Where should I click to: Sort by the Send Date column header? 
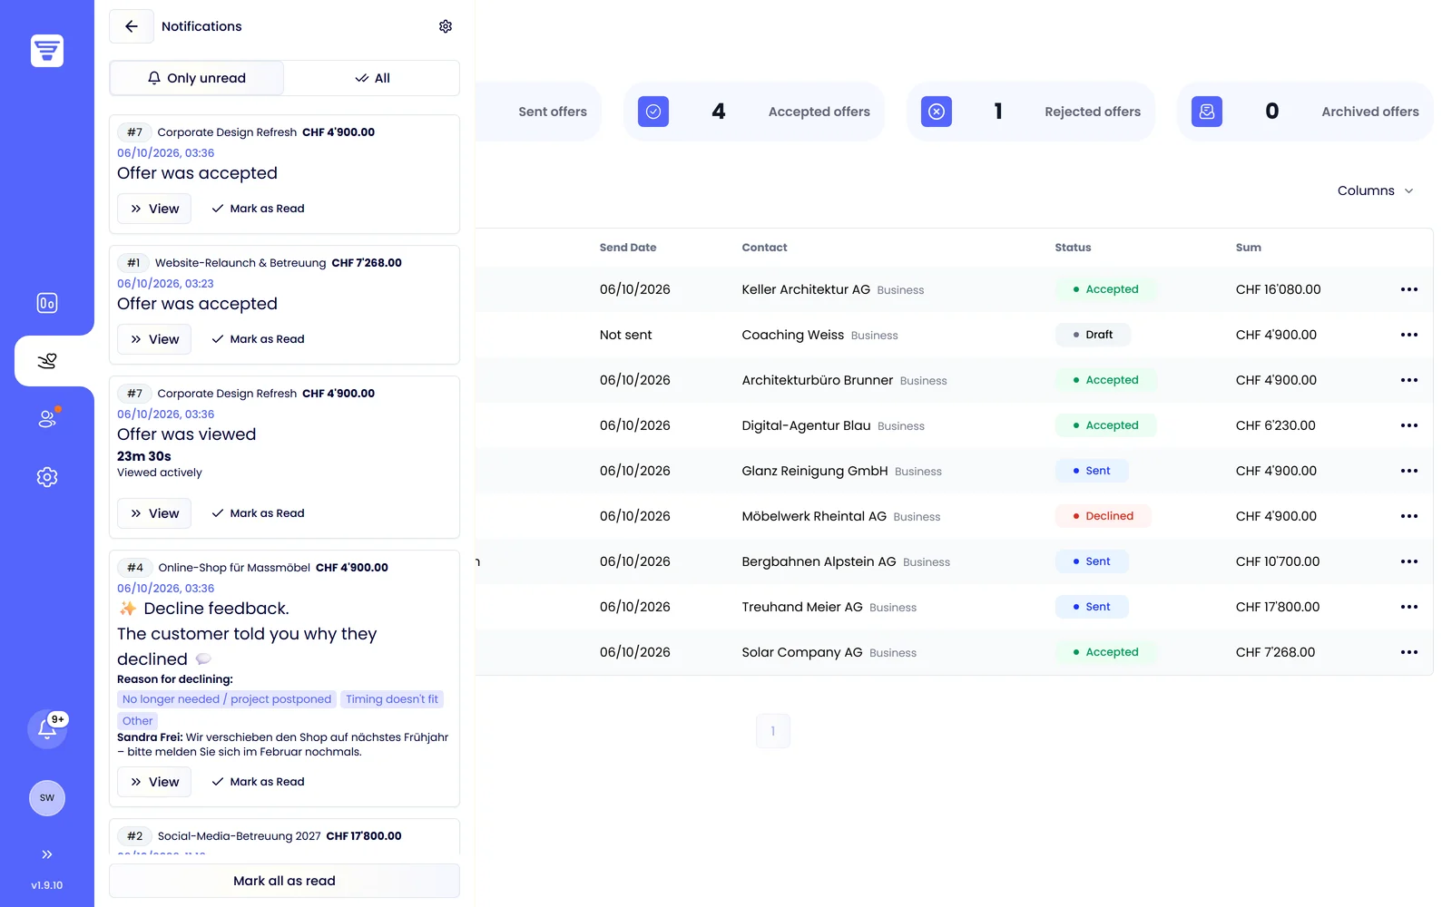click(628, 248)
